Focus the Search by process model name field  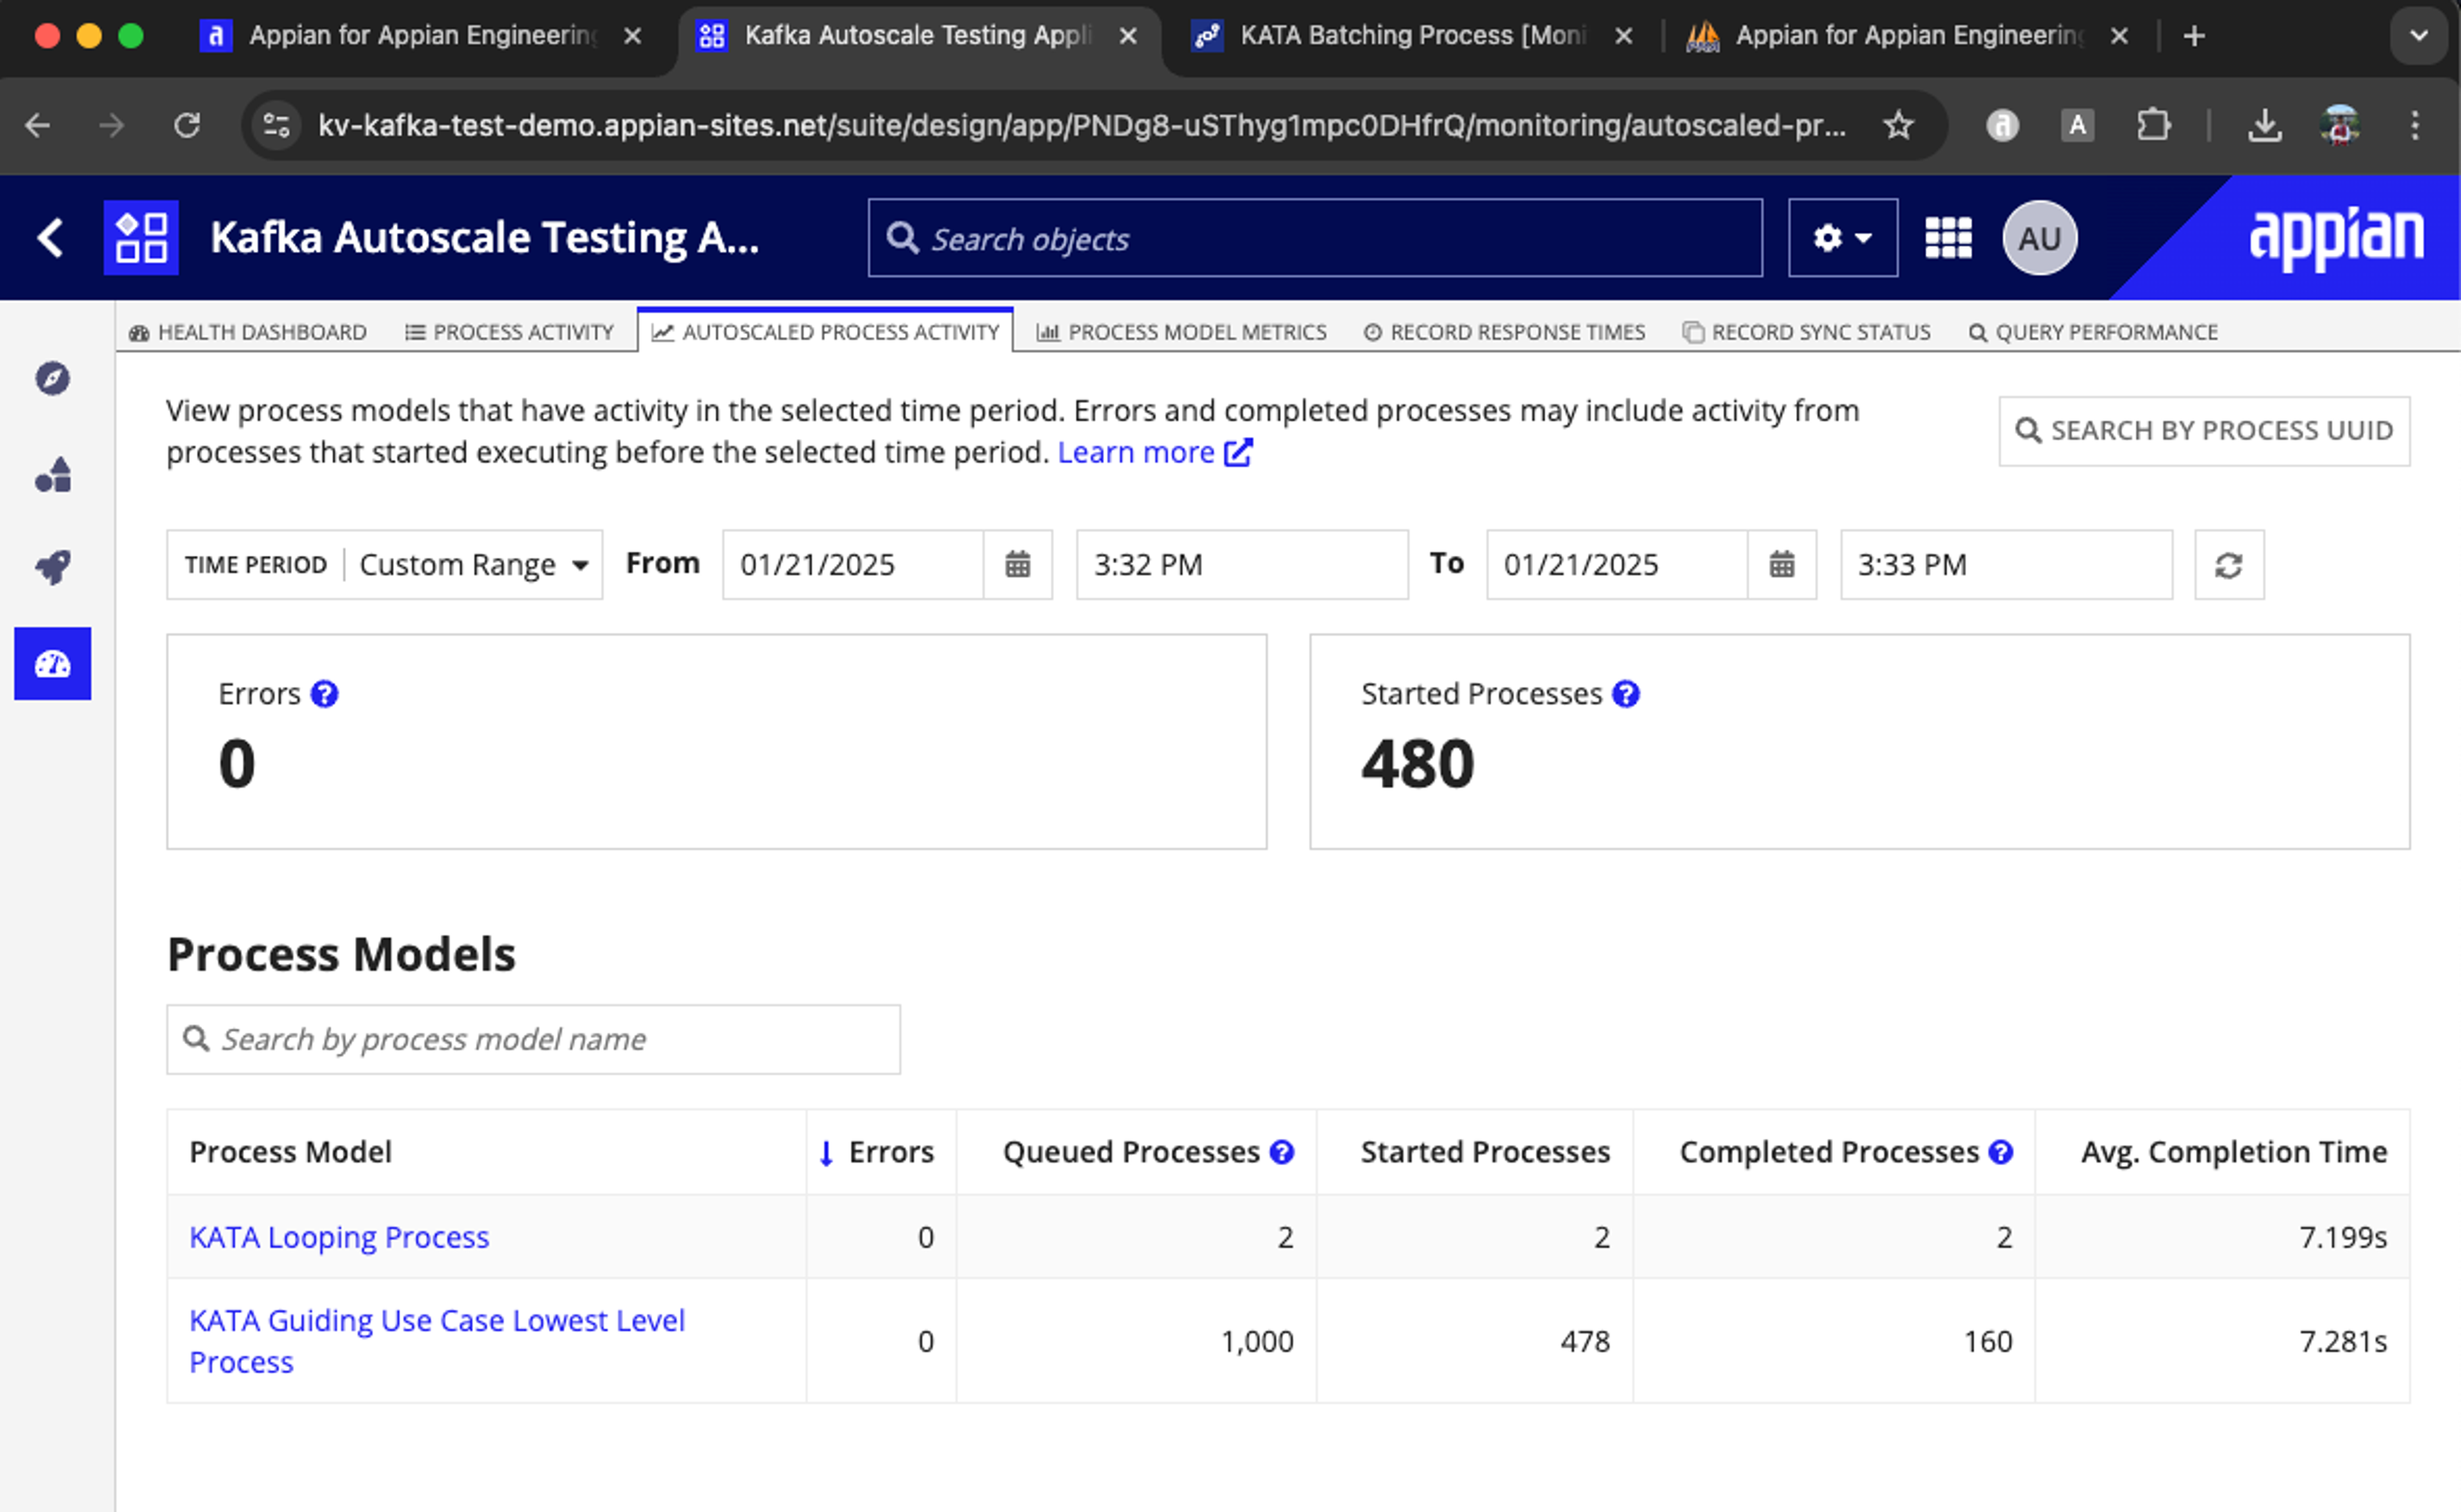coord(533,1040)
